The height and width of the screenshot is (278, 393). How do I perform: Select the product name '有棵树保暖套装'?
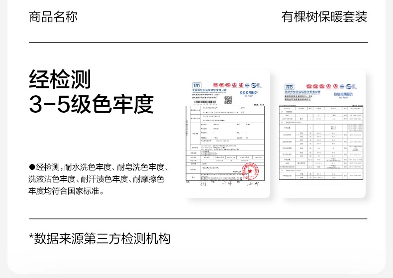point(324,17)
